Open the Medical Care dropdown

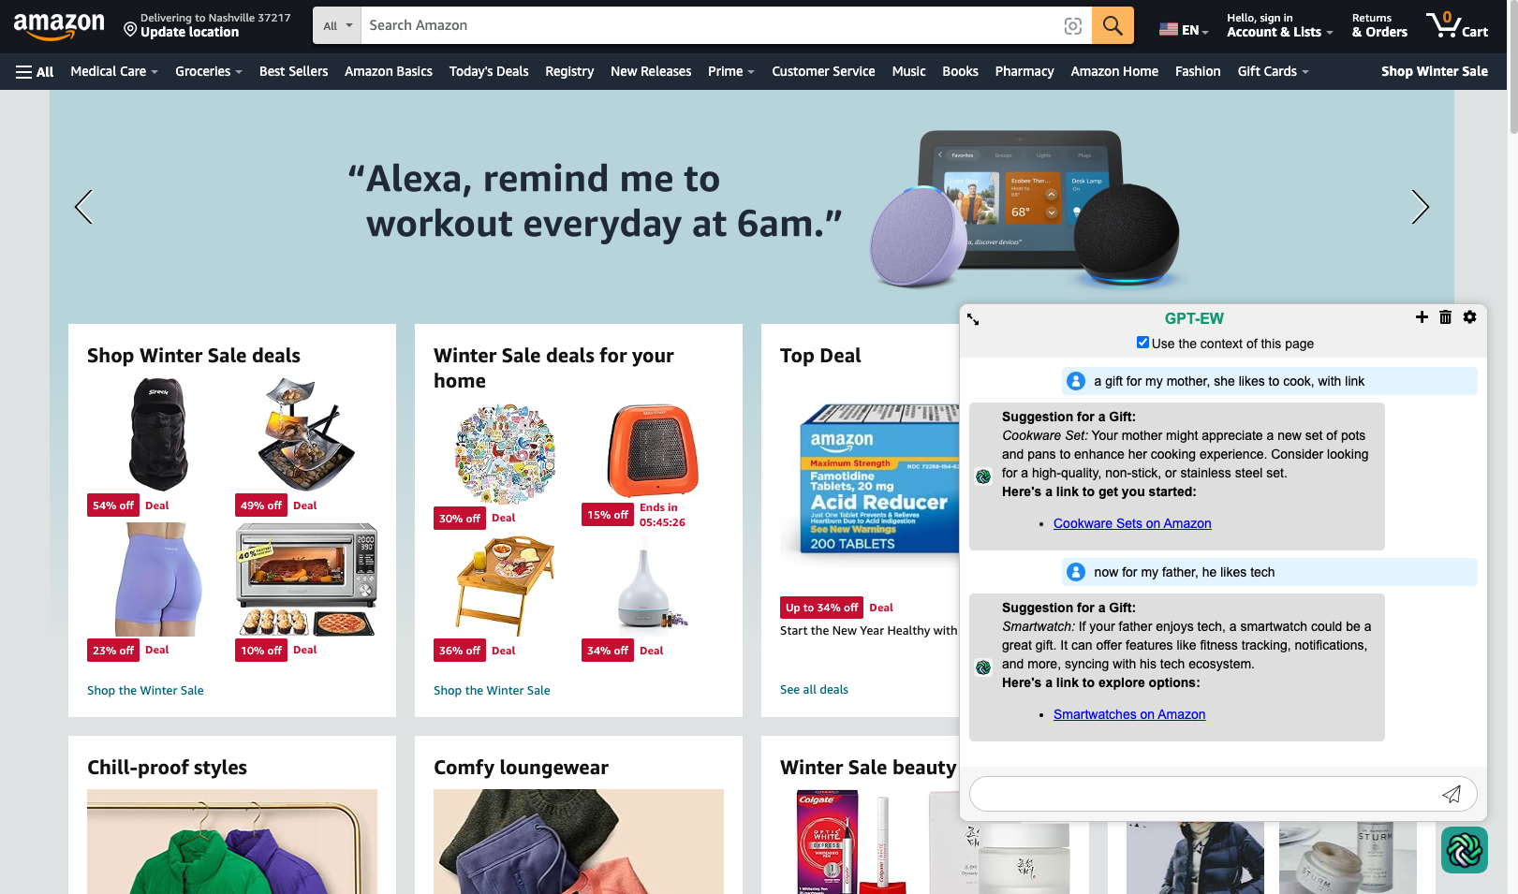(x=114, y=71)
